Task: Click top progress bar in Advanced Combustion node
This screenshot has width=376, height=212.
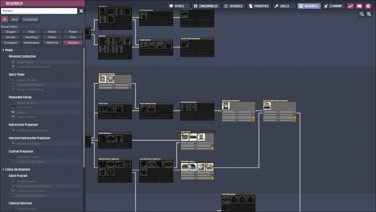Action: [x=114, y=85]
